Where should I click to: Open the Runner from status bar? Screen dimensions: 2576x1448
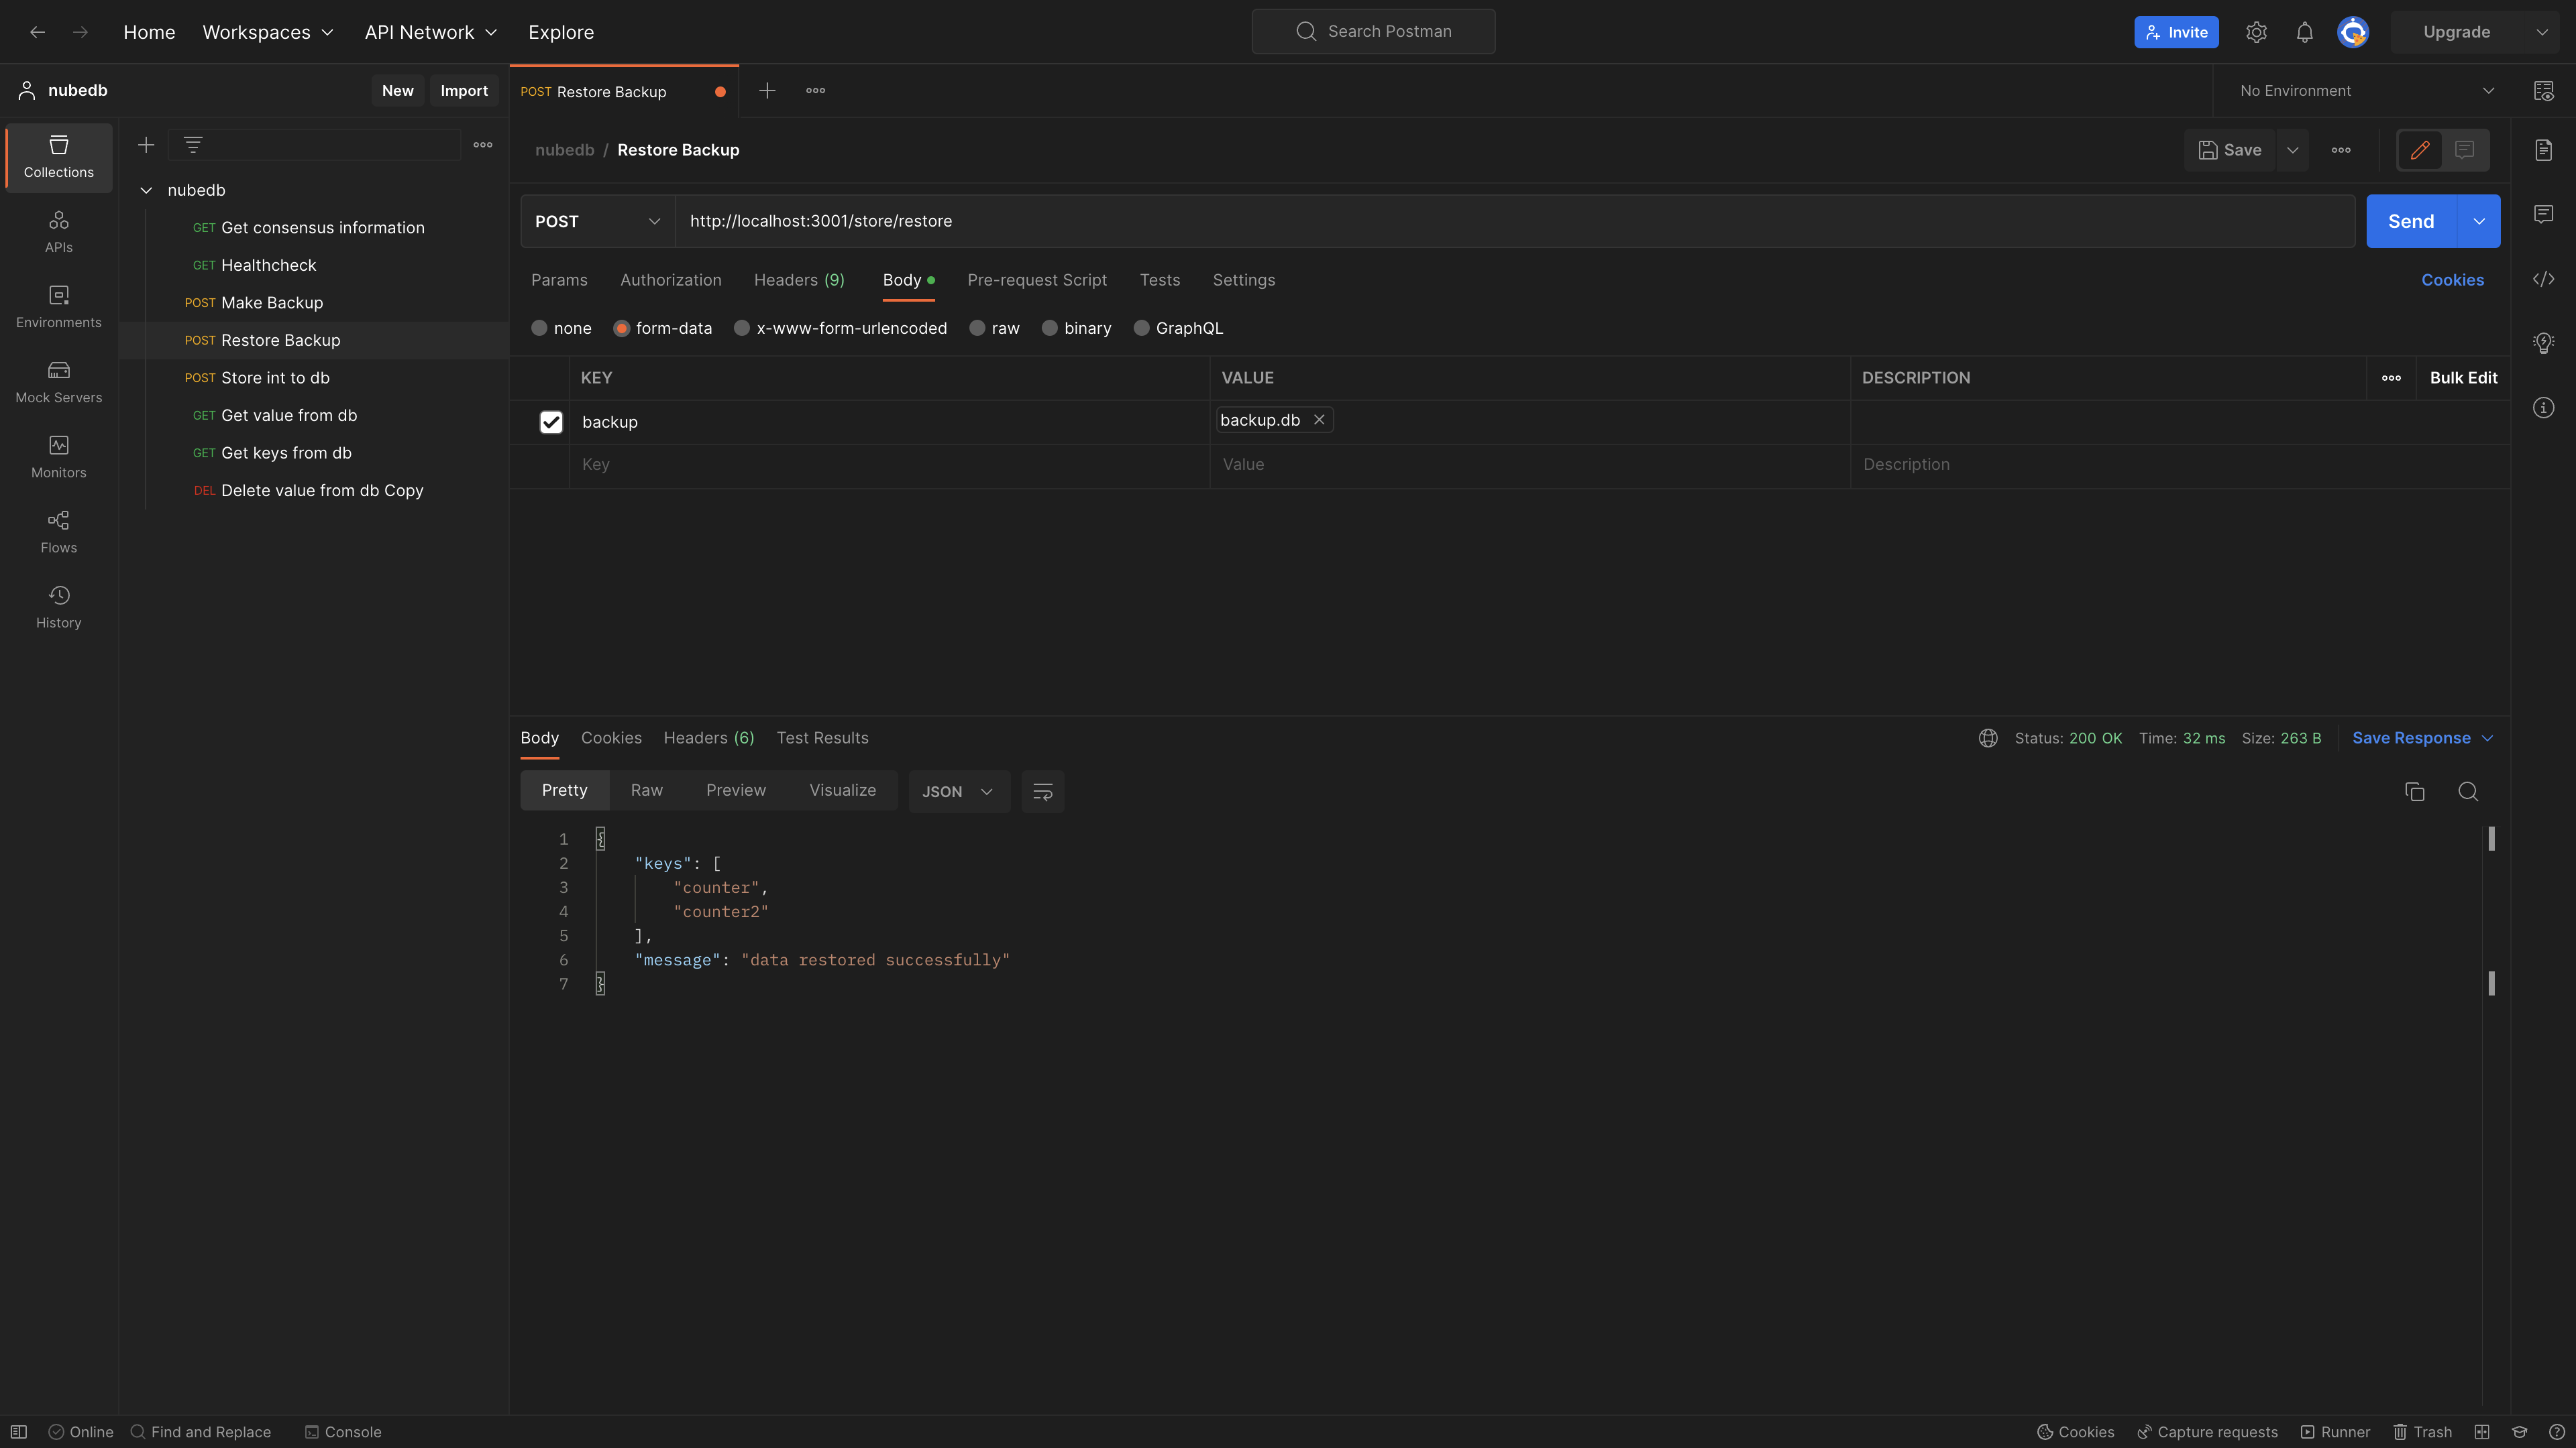coord(2336,1431)
